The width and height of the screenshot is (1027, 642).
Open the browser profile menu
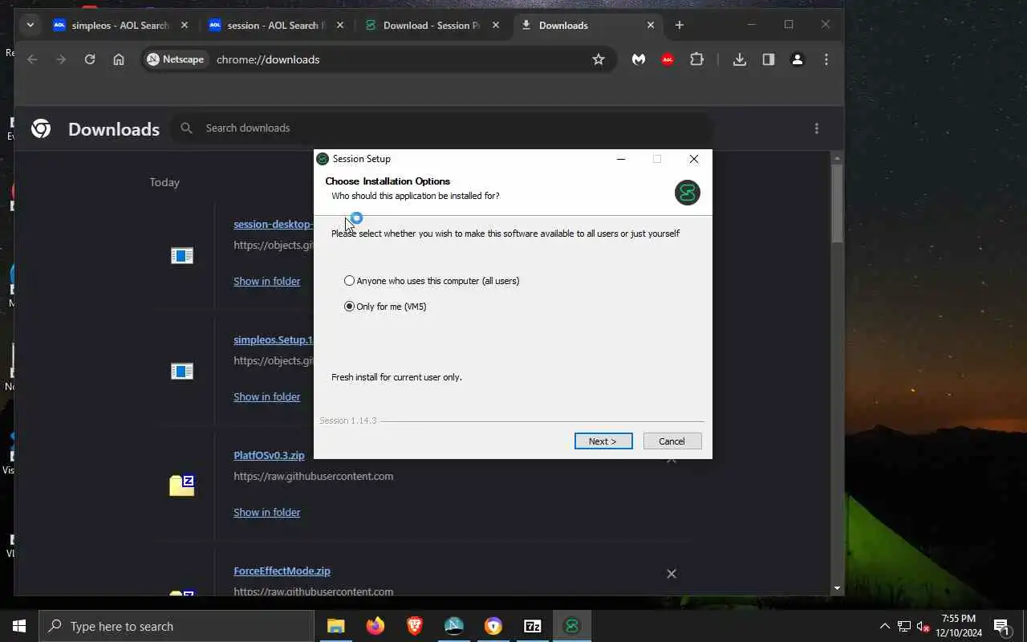pos(798,59)
